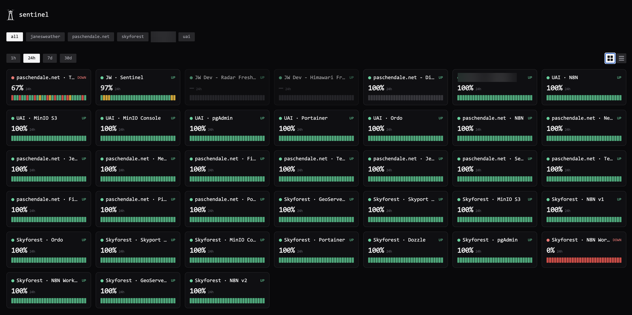Open the JW Dev Radar Fresh card
632x315 pixels.
(x=227, y=87)
